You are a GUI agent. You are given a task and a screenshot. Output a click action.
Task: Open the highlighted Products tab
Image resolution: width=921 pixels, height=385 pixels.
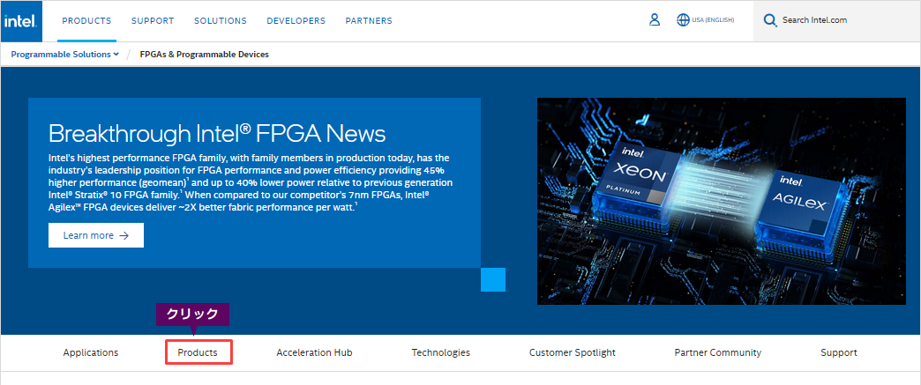coord(198,352)
